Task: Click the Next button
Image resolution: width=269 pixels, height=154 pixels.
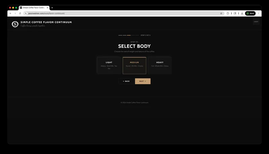Action: click(x=143, y=81)
